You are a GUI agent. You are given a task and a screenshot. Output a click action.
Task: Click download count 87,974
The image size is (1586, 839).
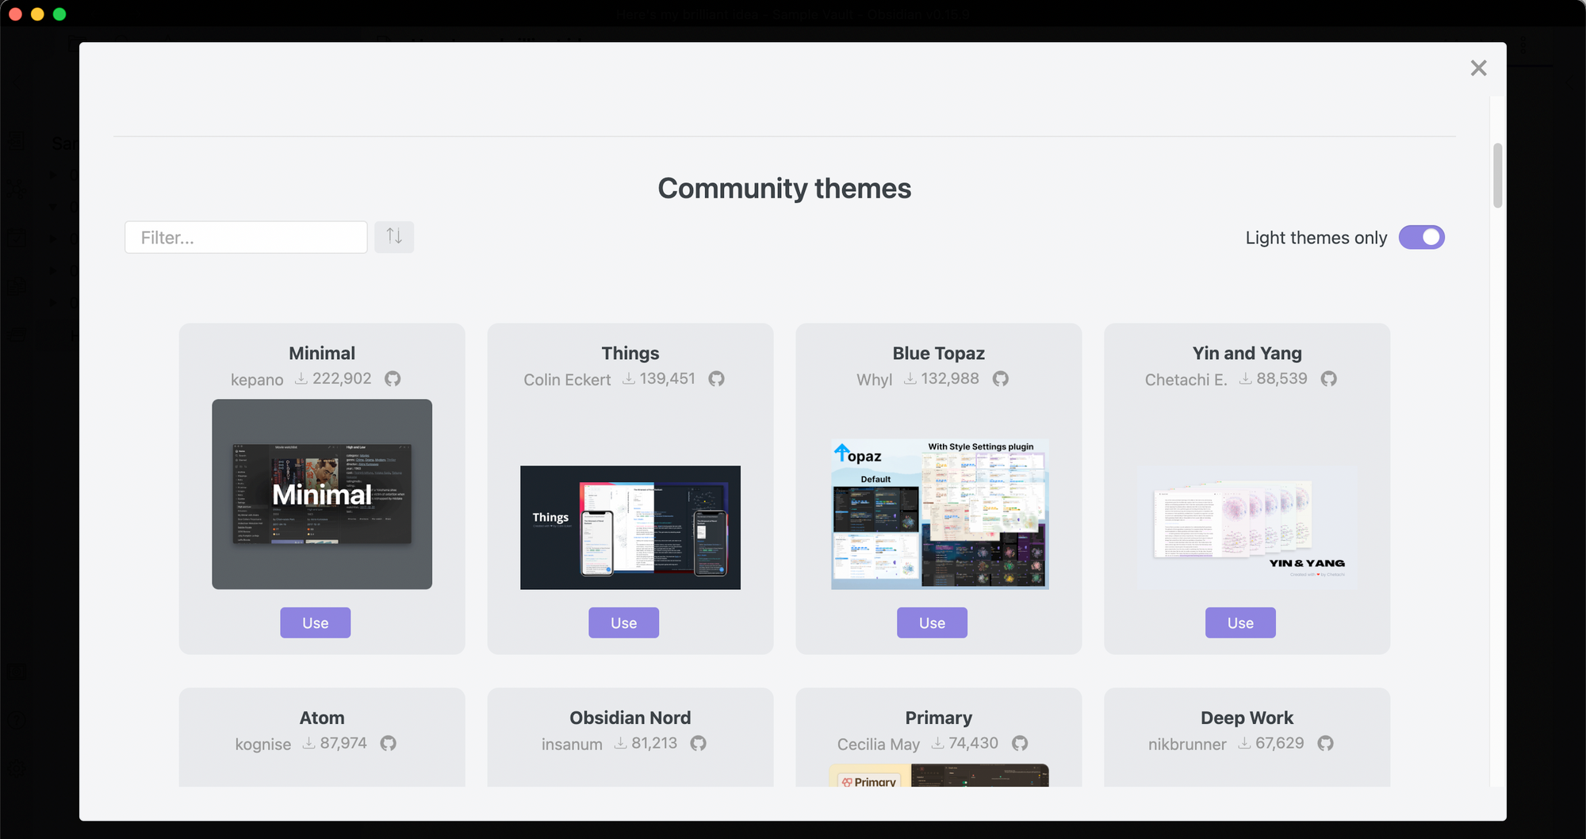pos(343,743)
